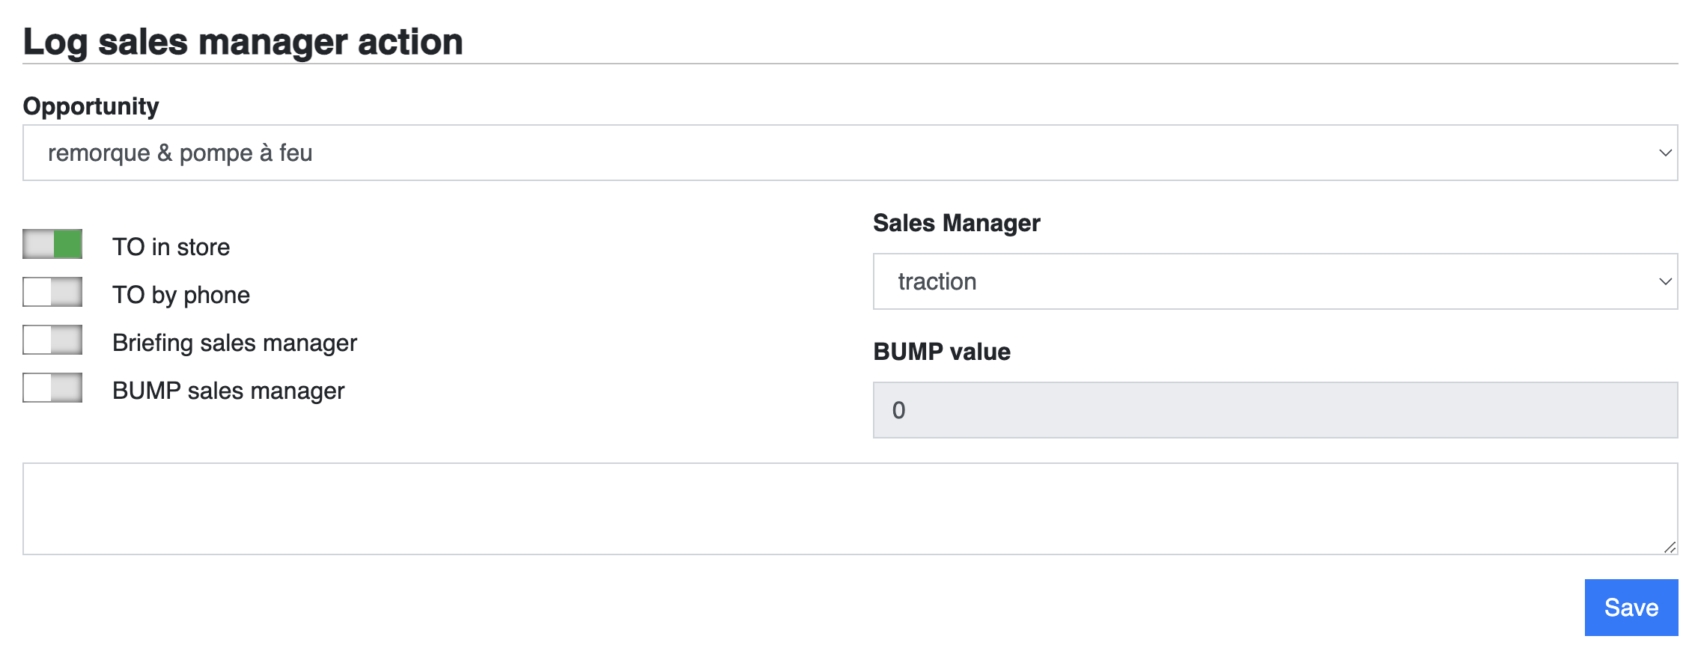
Task: Enable the Briefing sales manager toggle
Action: (52, 340)
